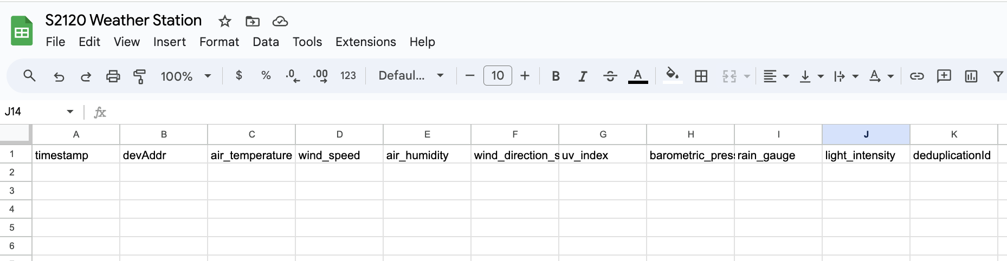The width and height of the screenshot is (1007, 261).
Task: Activate the paint format tool
Action: pyautogui.click(x=140, y=76)
